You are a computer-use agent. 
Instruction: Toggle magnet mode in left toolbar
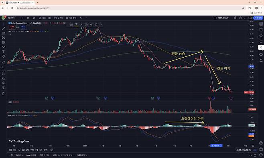3,73
